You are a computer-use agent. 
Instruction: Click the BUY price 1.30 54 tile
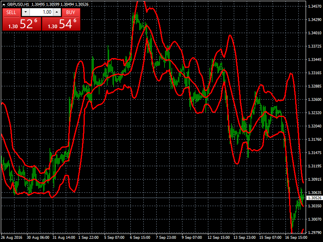(61, 24)
